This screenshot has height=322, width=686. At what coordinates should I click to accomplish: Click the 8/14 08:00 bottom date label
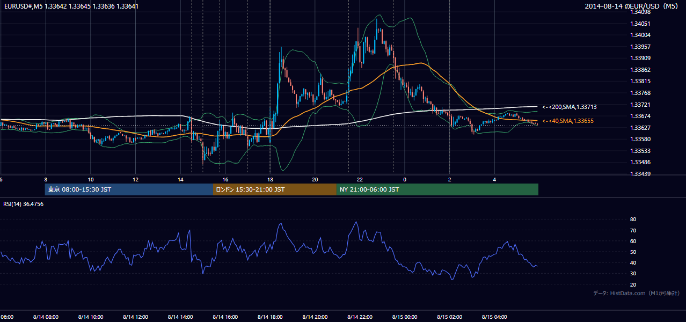click(46, 317)
